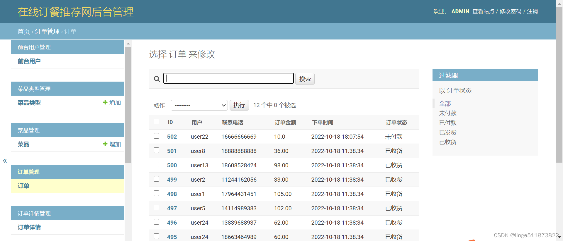563x241 pixels.
Task: Open order ID 499
Action: pyautogui.click(x=172, y=180)
